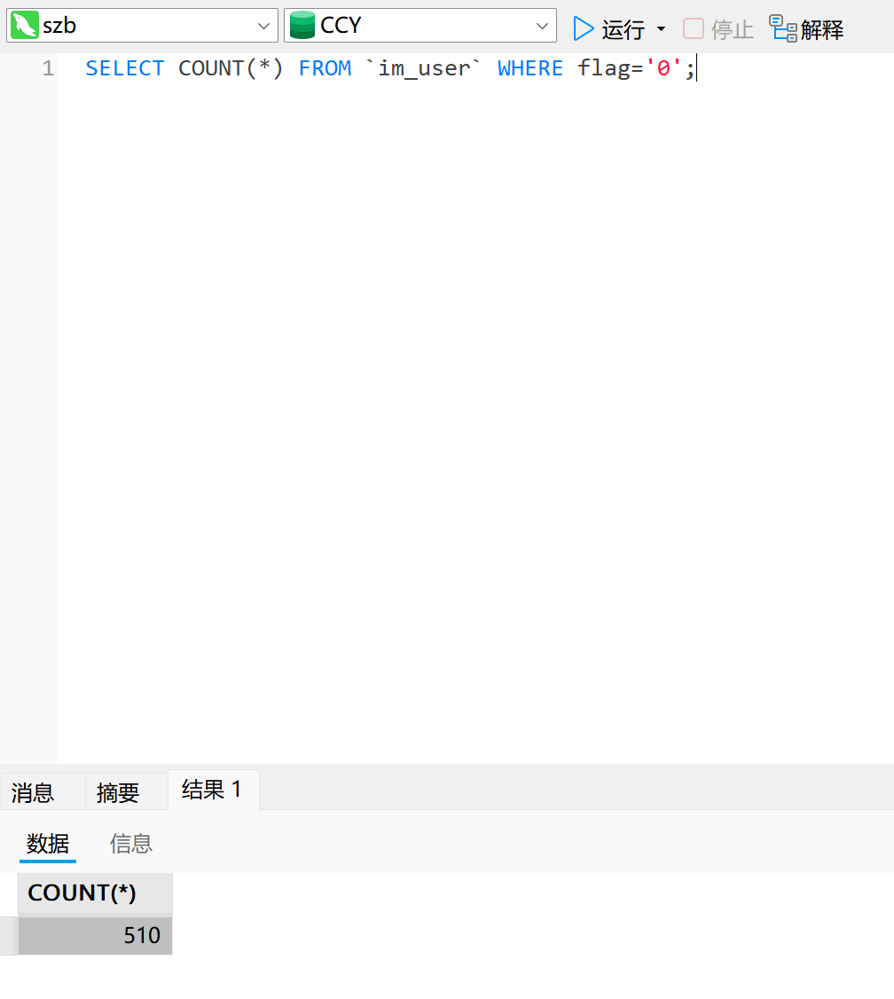Click the blue run arrow next to 运行 text

point(583,28)
